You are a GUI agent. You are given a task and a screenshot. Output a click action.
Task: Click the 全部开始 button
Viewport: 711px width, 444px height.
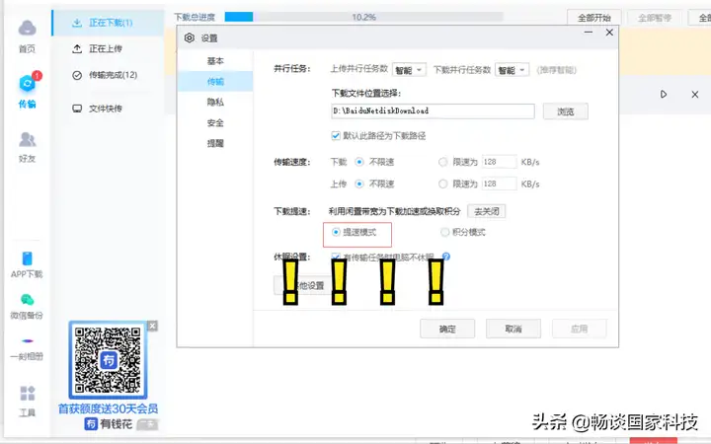pyautogui.click(x=594, y=18)
